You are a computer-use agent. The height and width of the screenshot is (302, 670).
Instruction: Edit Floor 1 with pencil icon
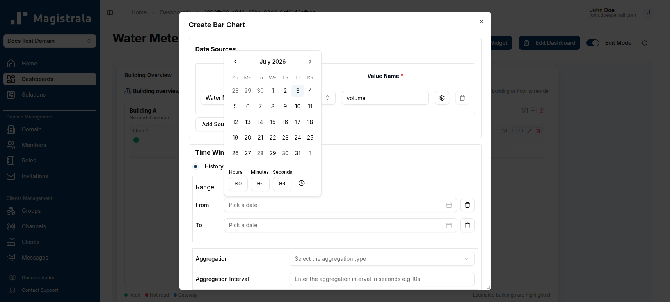(530, 131)
